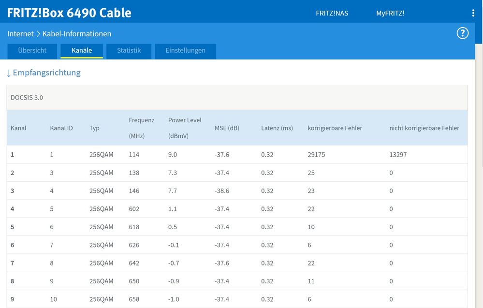Go to the Einstellungen tab

coord(185,50)
